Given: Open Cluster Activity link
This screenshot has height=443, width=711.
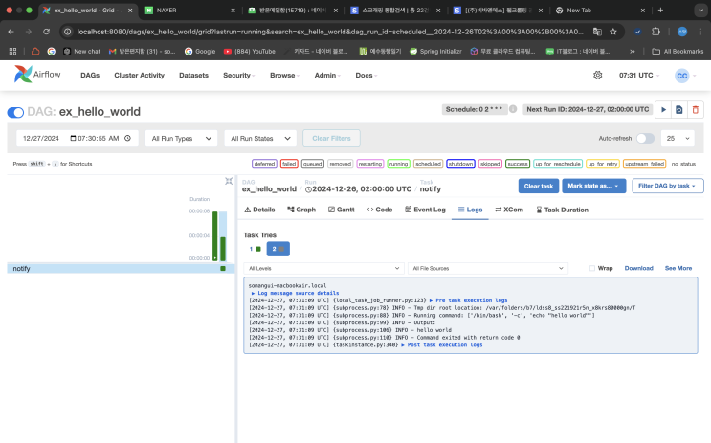Looking at the screenshot, I should pos(139,76).
